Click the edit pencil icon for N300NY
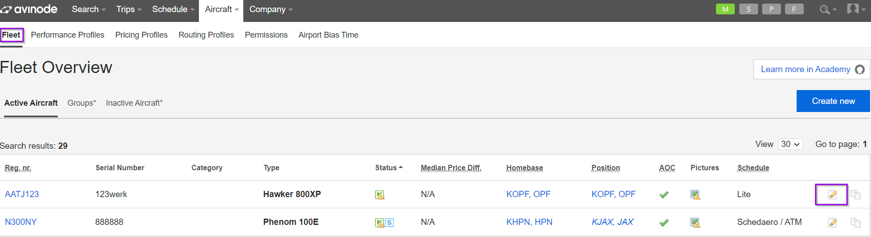 (832, 222)
